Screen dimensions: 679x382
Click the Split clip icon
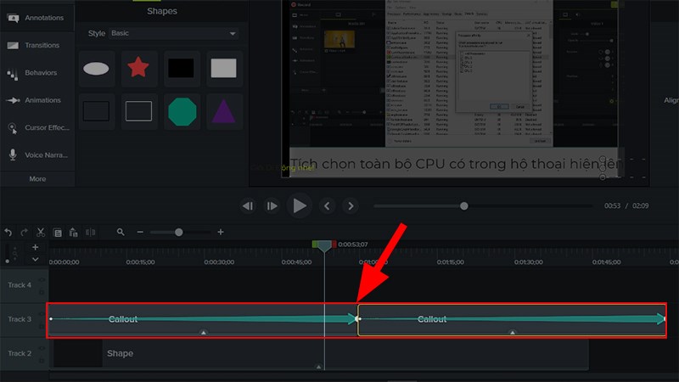pyautogui.click(x=91, y=232)
